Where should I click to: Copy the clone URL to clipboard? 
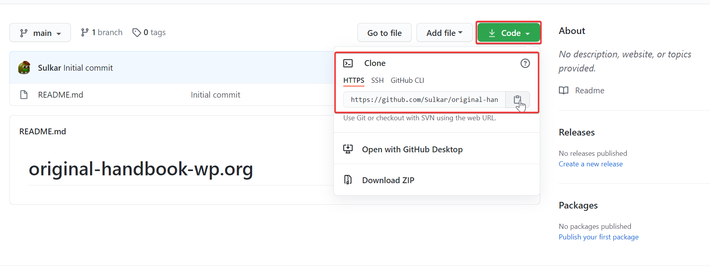(517, 100)
